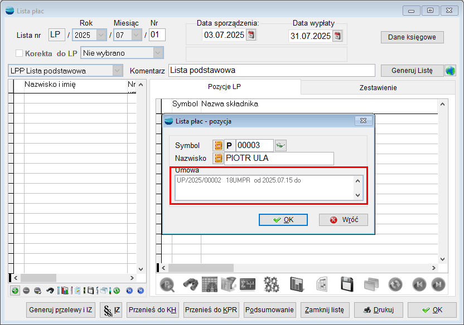
Task: Click the small floppy disk icon in employee toolbar
Action: coord(90,290)
